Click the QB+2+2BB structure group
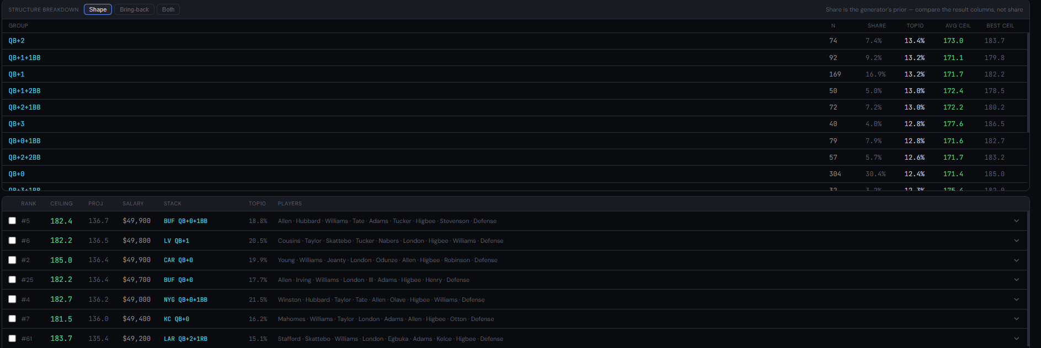Viewport: 1041px width, 348px height. (x=515, y=157)
